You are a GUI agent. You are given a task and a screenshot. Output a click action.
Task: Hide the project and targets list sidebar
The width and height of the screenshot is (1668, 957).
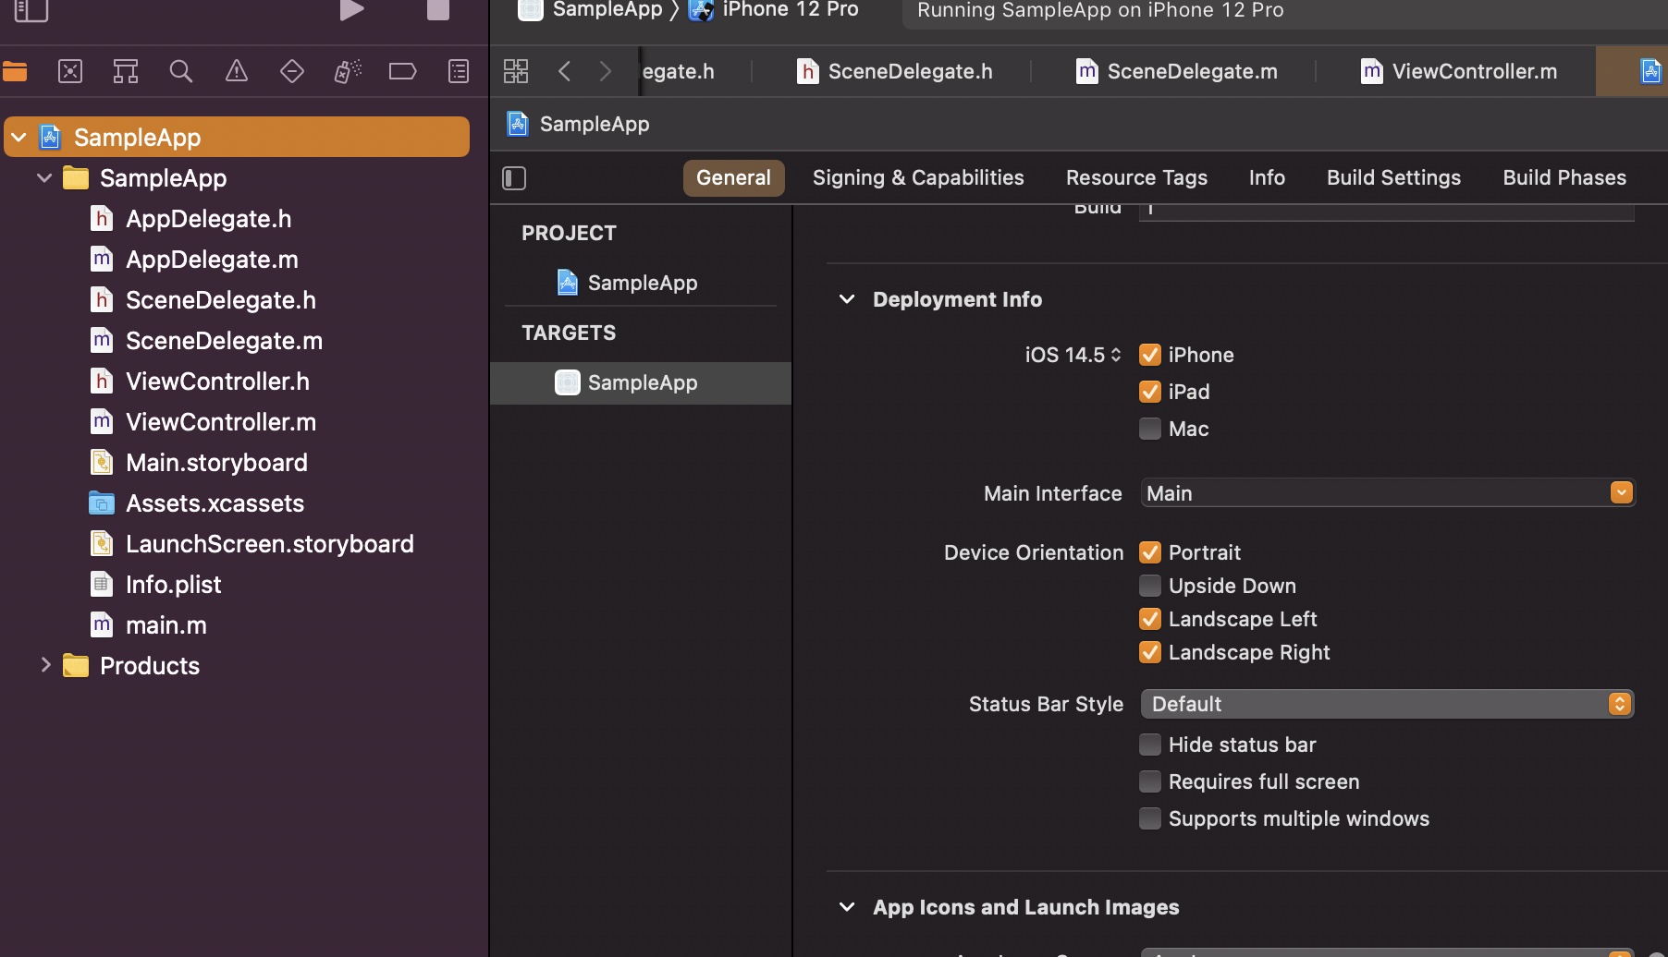(514, 178)
